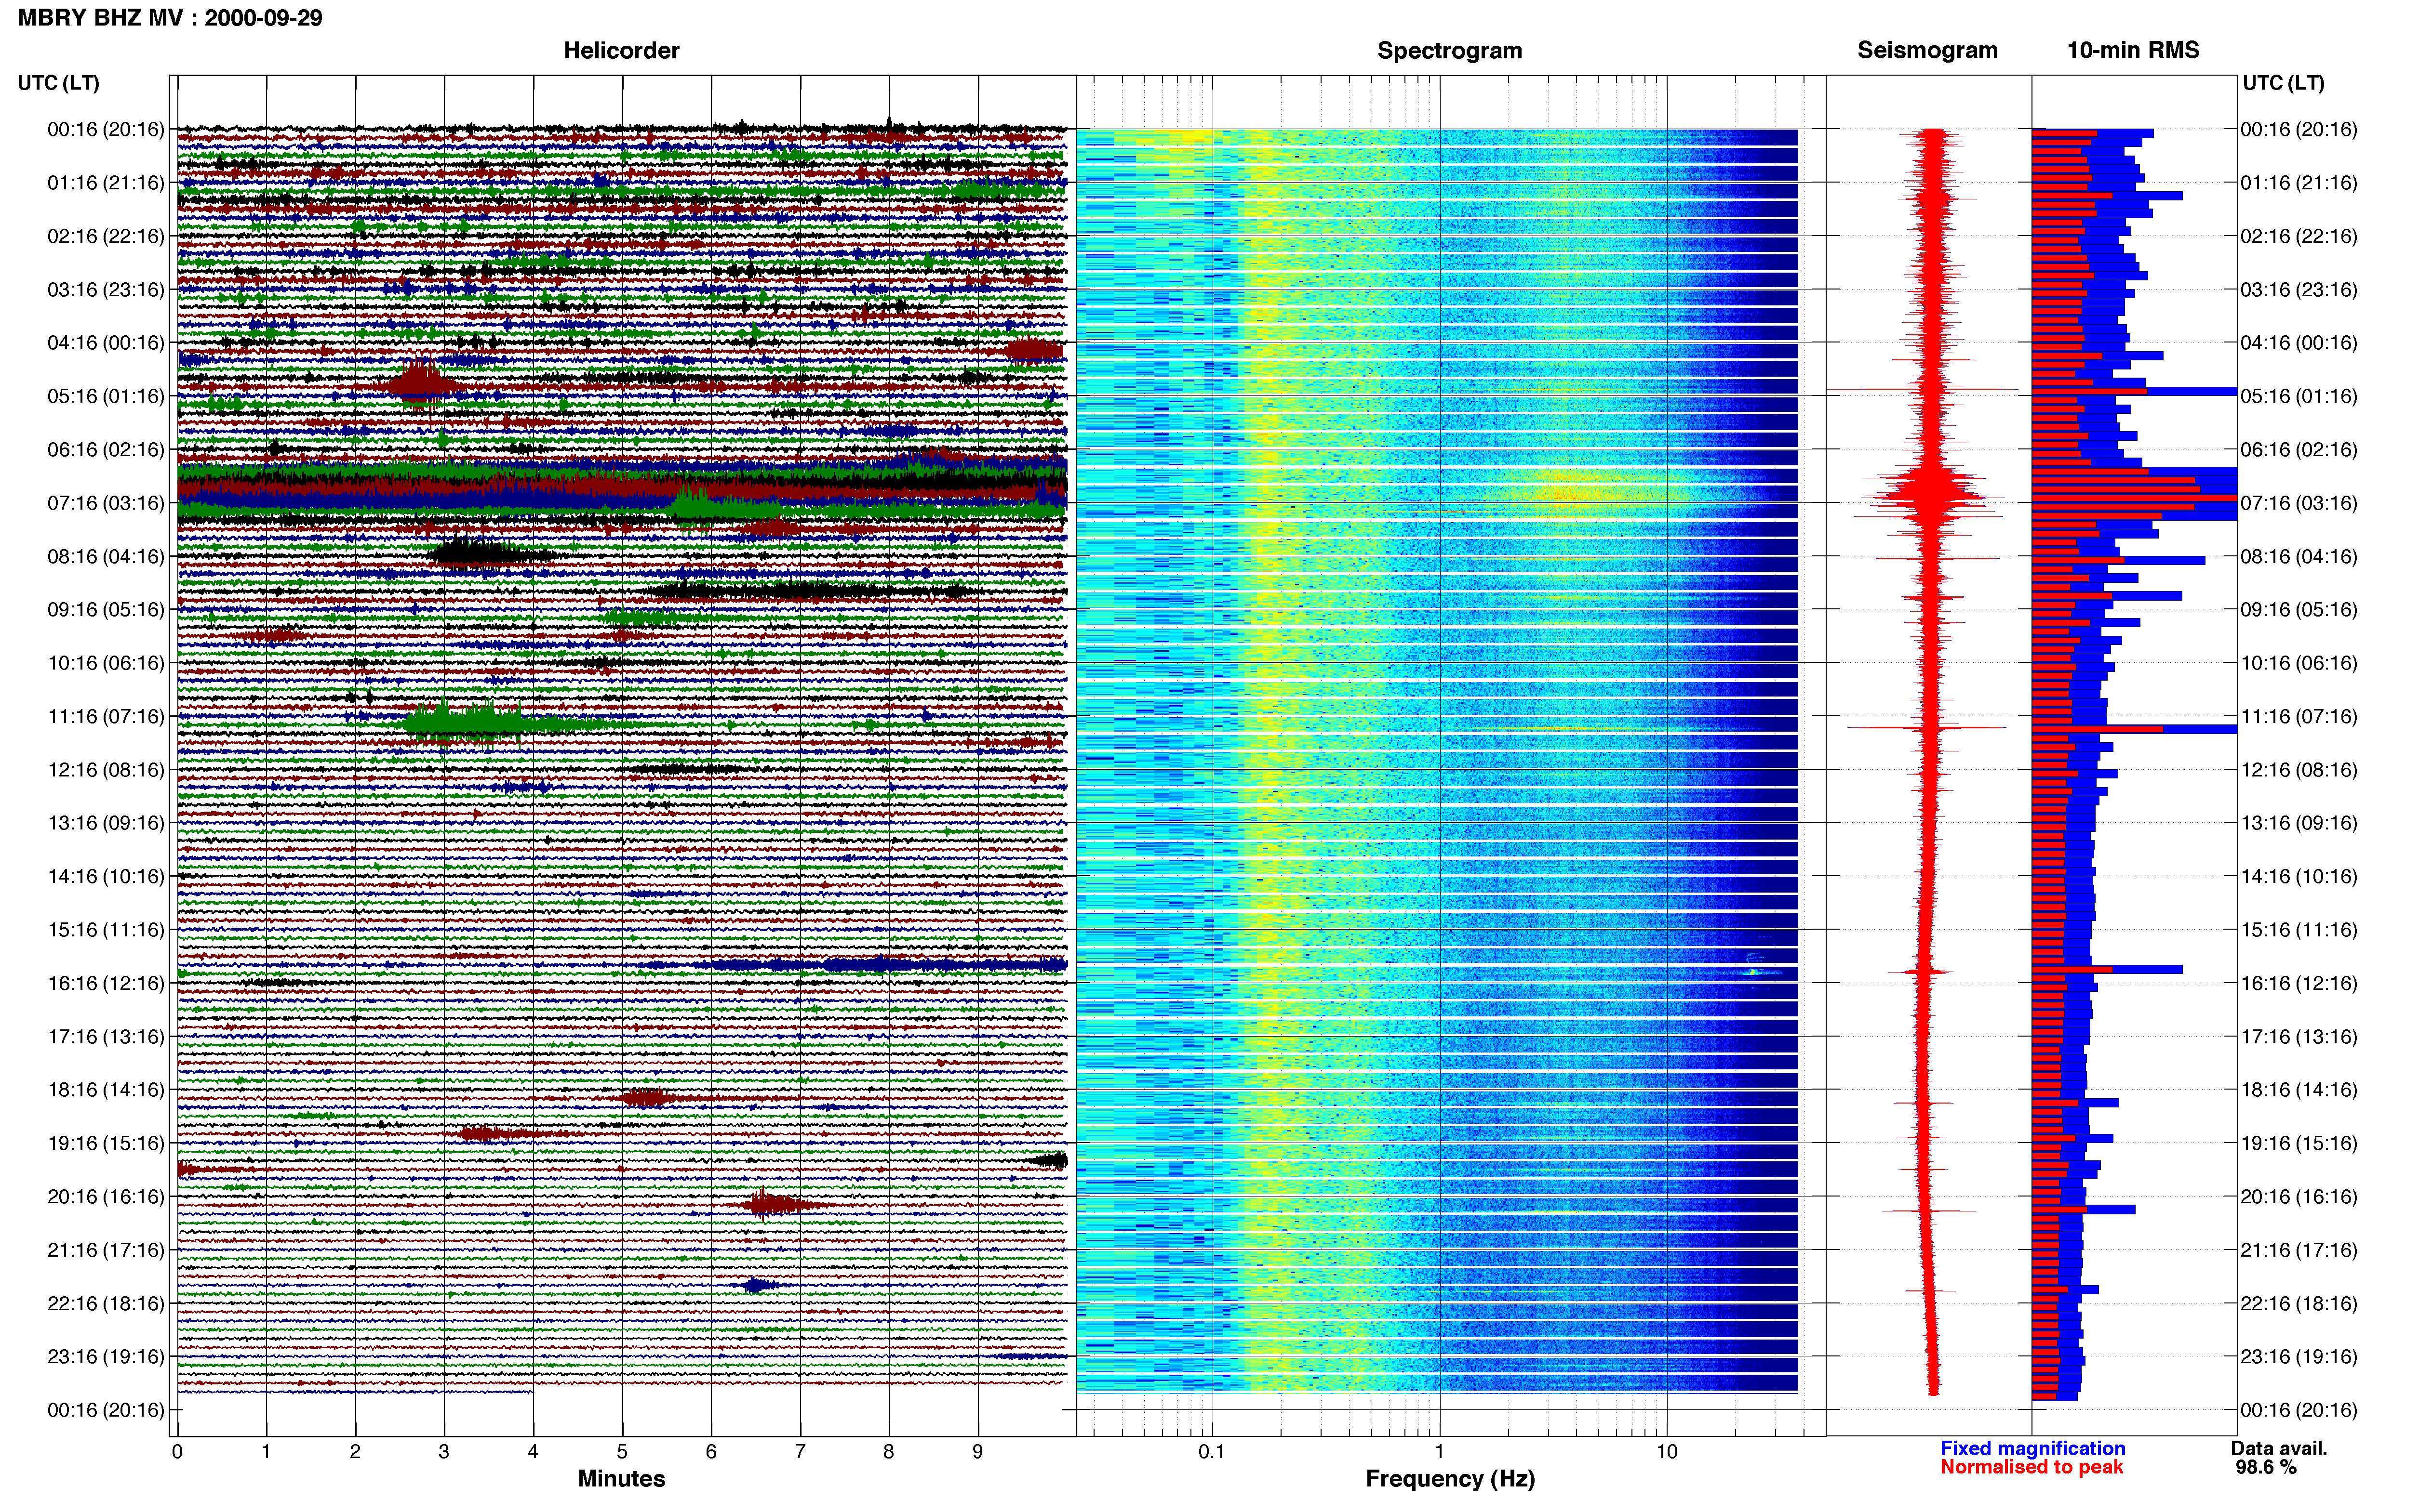The image size is (2419, 1512).
Task: Click the 'Fixed magnification' legend text
Action: pyautogui.click(x=2032, y=1448)
